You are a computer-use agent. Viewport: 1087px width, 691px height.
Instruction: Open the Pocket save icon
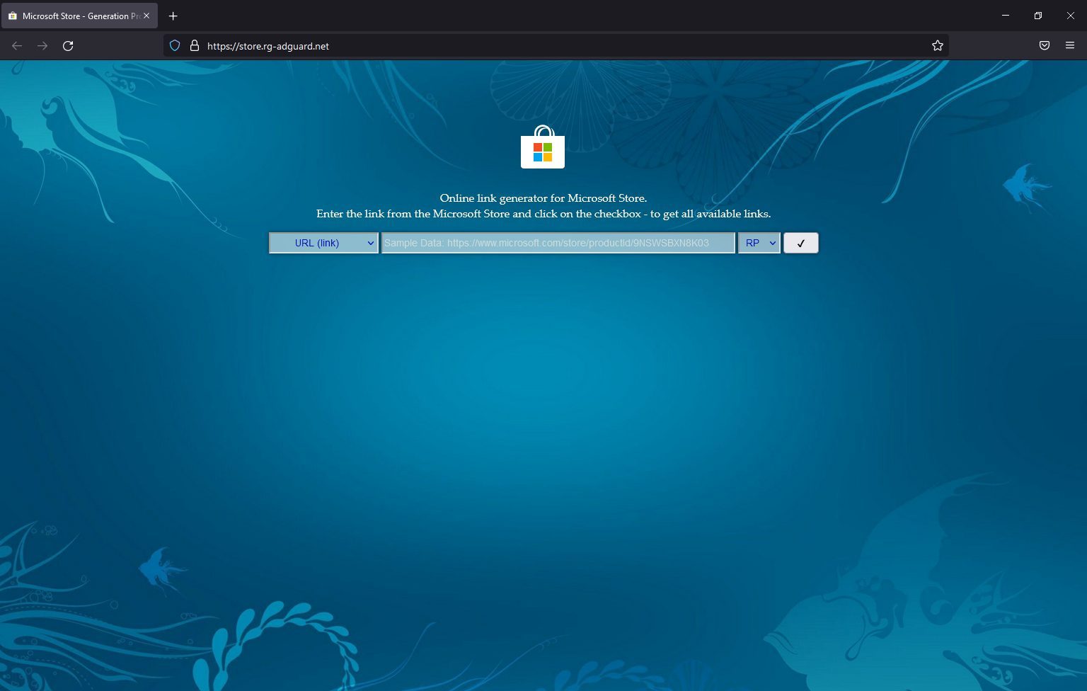click(1045, 46)
